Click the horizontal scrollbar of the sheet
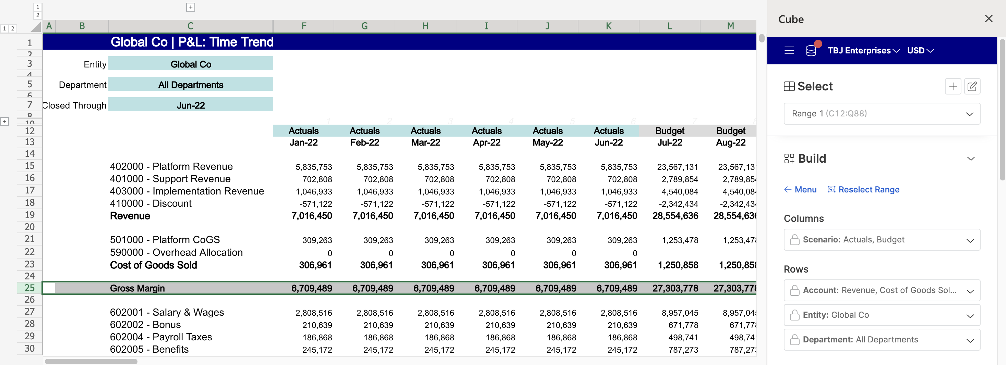Viewport: 1006px width, 365px height. coord(91,362)
